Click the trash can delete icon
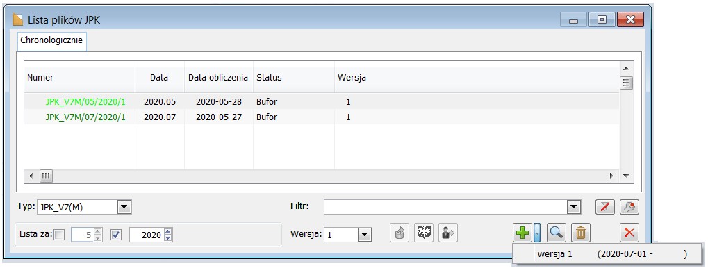Image resolution: width=708 pixels, height=268 pixels. [x=581, y=233]
